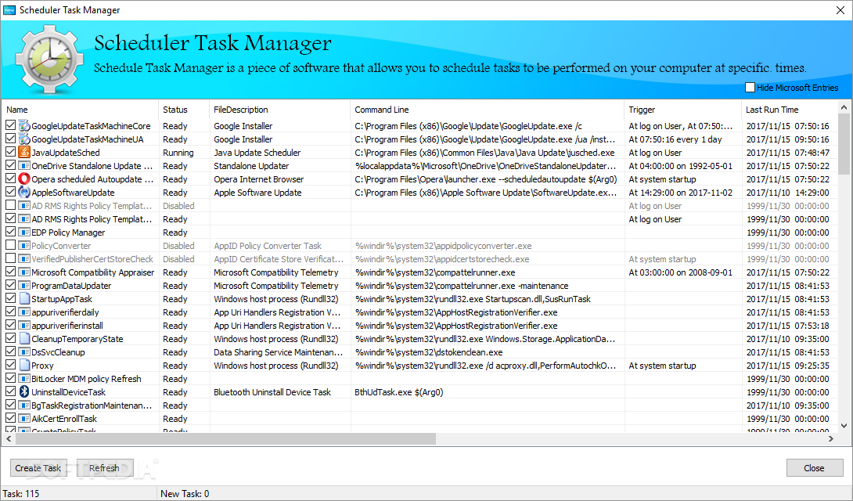This screenshot has width=853, height=501.
Task: Check the VerifiedPublisherCertStoreCheck task checkbox
Action: (10, 259)
